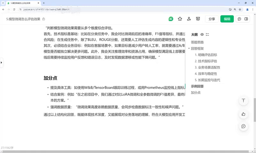Click the 大纲 outline panel title
This screenshot has height=153, width=256.
pyautogui.click(x=194, y=34)
